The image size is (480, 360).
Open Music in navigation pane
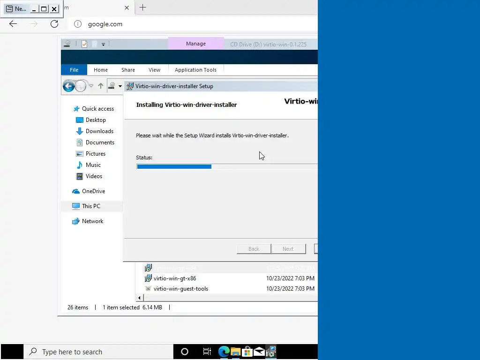pyautogui.click(x=89, y=165)
